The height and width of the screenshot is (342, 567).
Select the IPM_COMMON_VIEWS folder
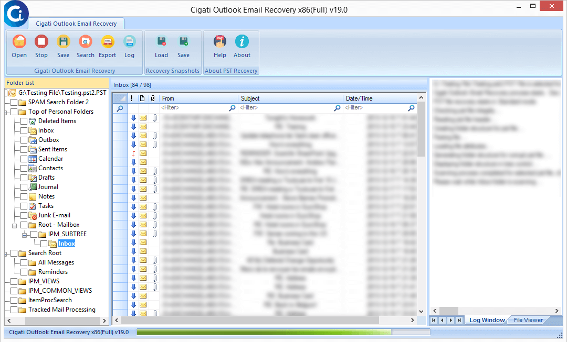click(x=60, y=290)
